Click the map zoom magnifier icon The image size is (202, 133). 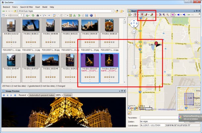167,15
